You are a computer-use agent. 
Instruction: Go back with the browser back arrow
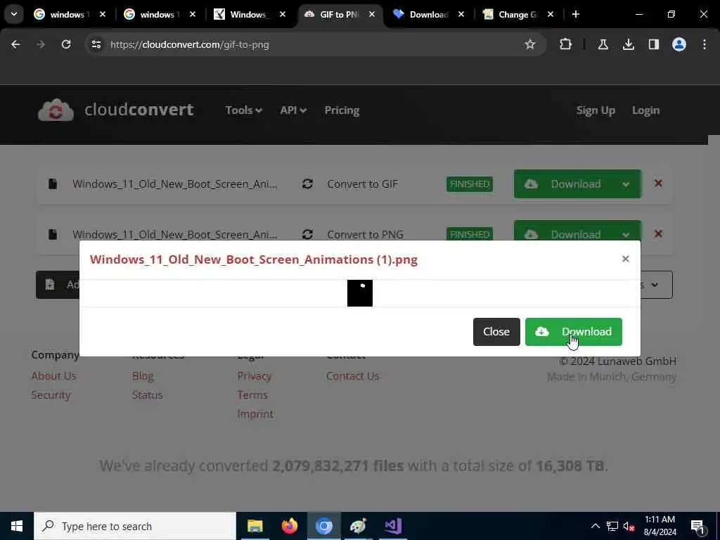pyautogui.click(x=15, y=44)
